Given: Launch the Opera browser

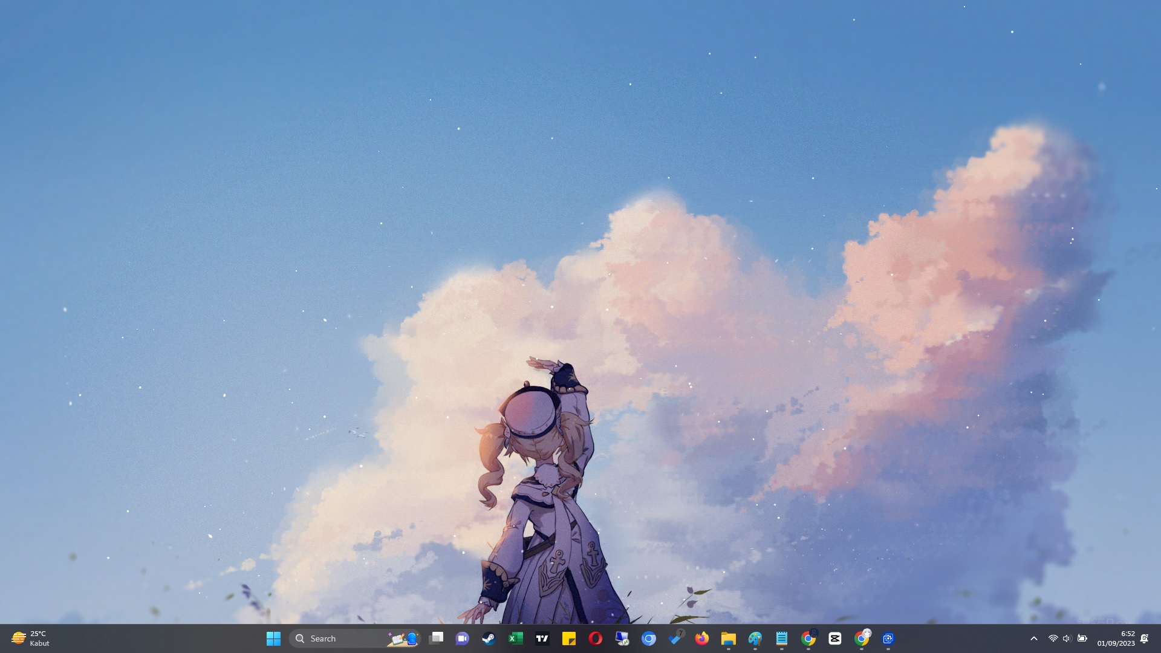Looking at the screenshot, I should pyautogui.click(x=595, y=638).
